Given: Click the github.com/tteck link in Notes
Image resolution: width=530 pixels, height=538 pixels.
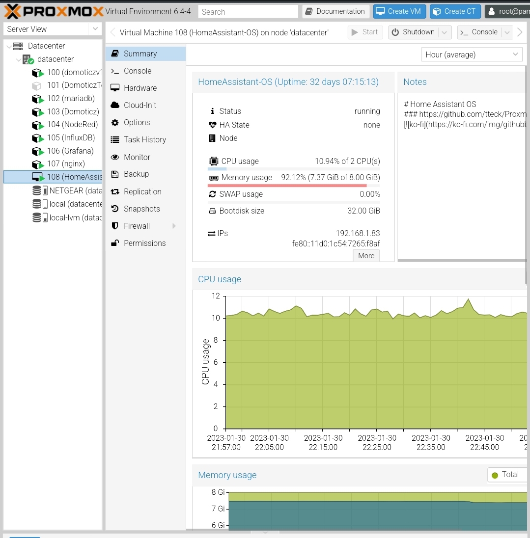Looking at the screenshot, I should click(x=473, y=114).
